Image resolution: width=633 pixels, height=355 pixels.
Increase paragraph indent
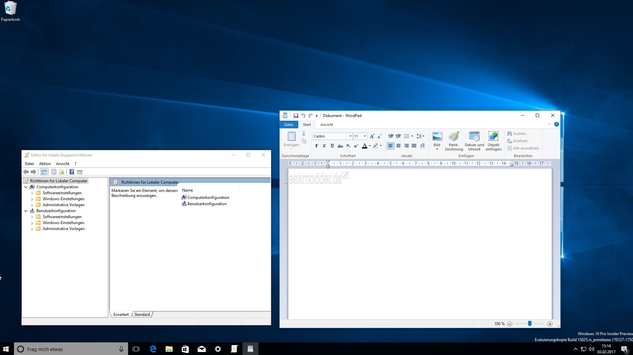[398, 136]
